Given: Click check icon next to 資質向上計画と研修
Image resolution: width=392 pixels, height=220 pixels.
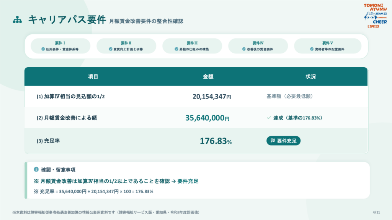Looking at the screenshot, I should point(111,49).
